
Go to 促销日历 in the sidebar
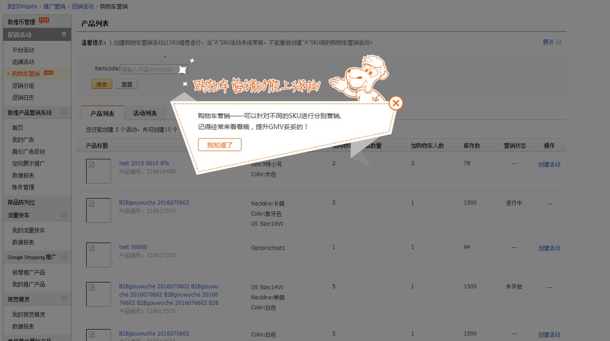(x=23, y=98)
